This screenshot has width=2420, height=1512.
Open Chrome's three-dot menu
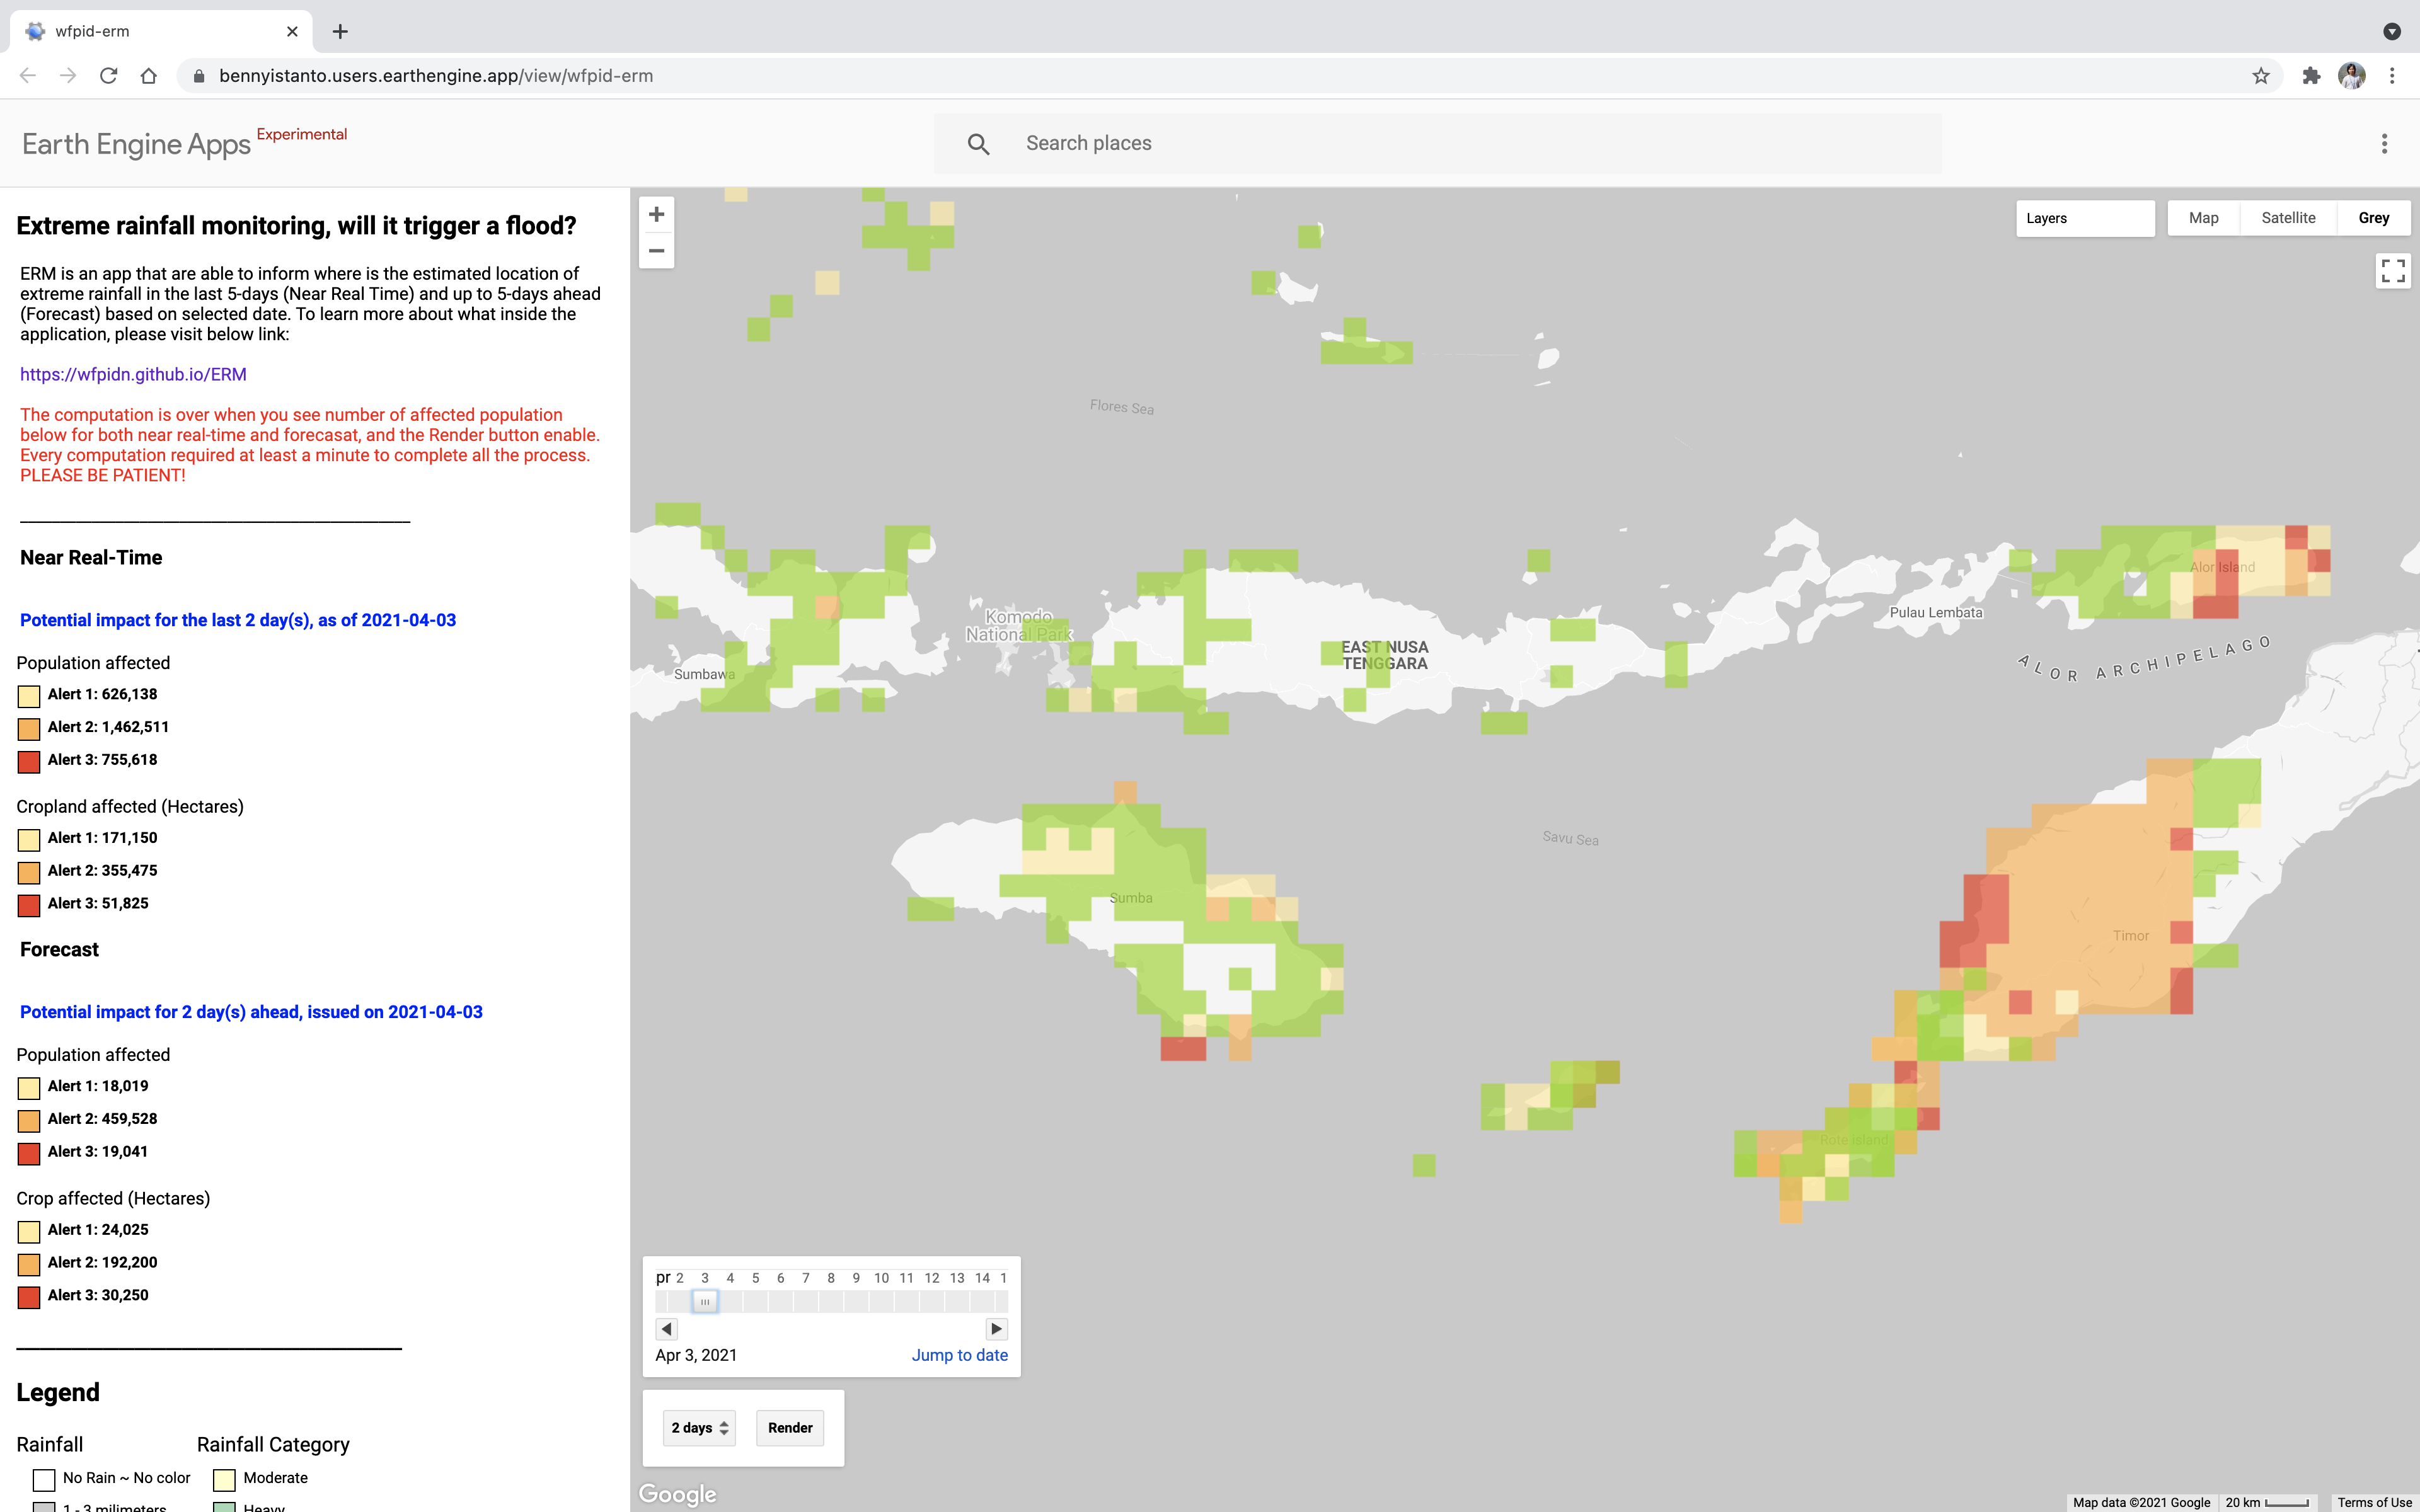point(2392,76)
